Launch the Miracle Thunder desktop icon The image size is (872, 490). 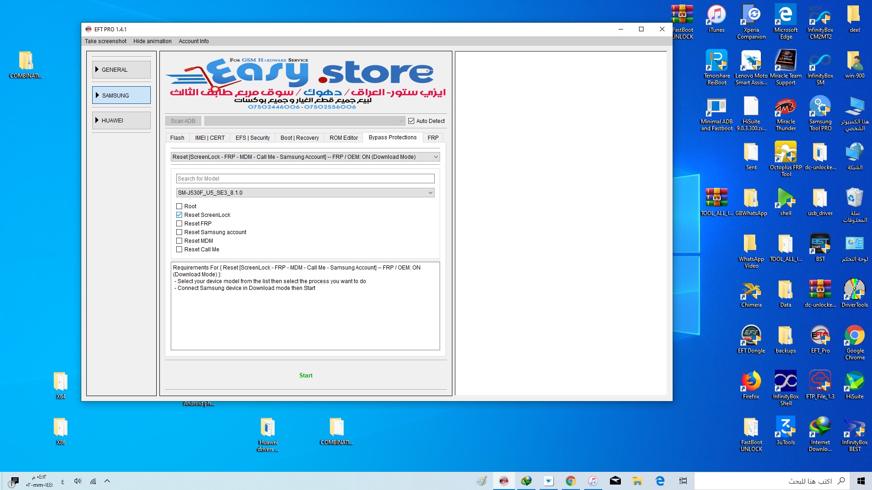786,113
